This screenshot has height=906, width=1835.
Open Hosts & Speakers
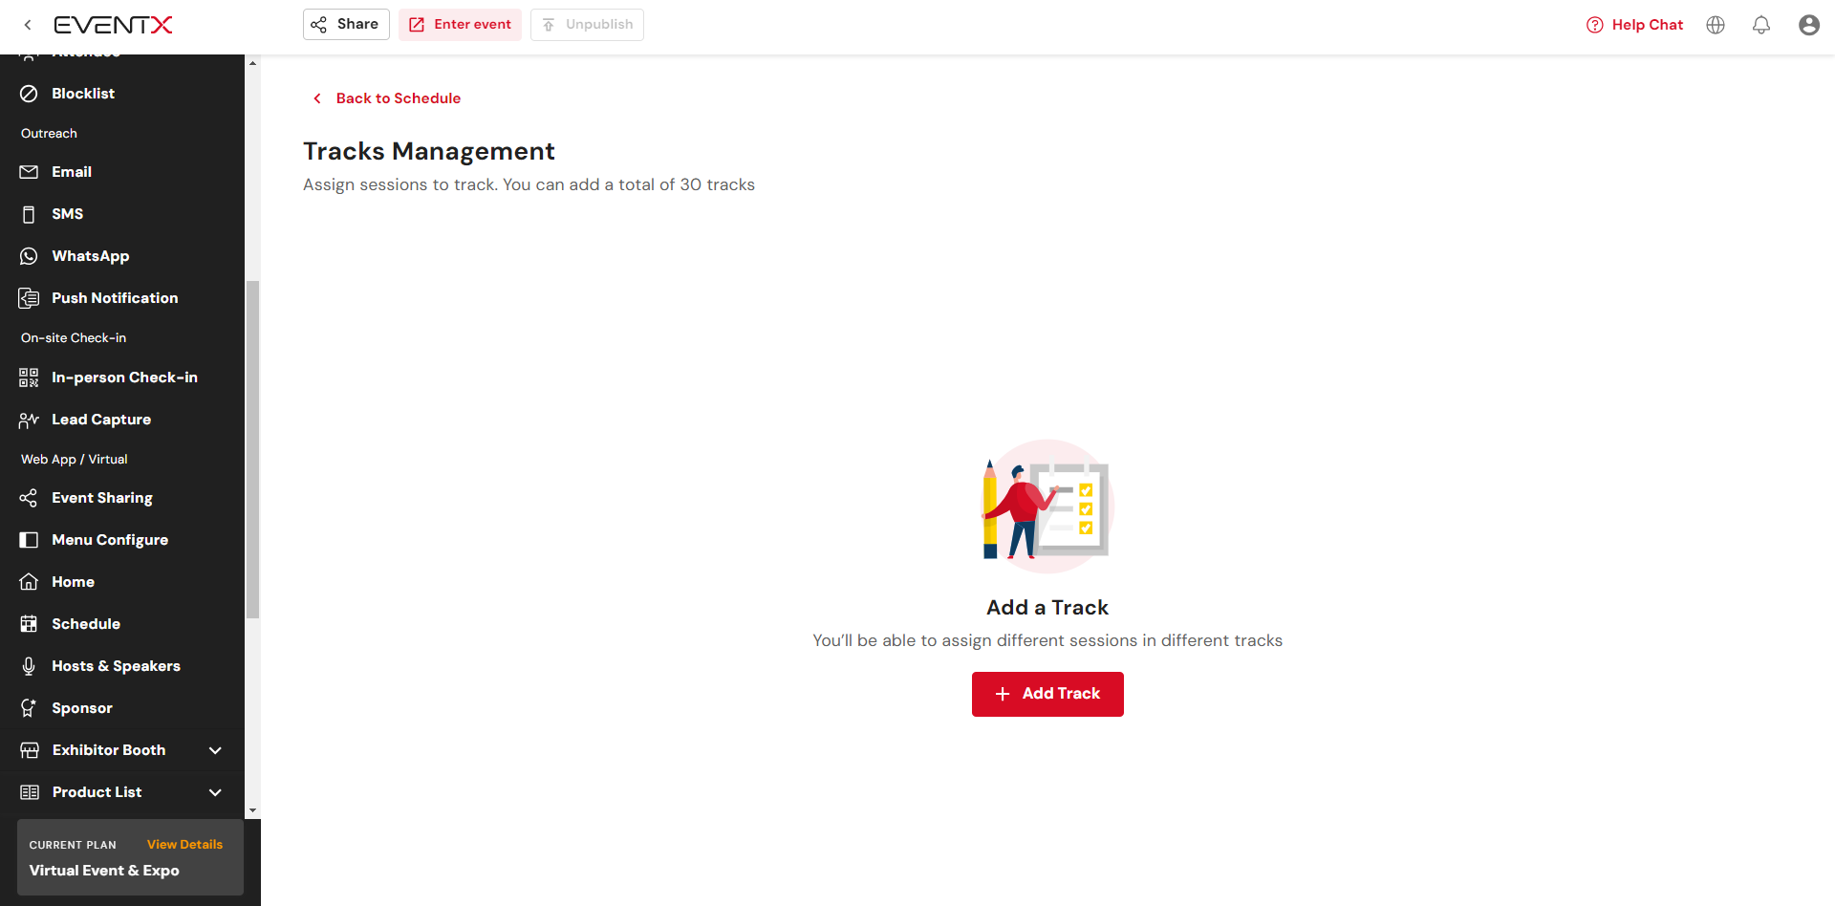point(122,666)
